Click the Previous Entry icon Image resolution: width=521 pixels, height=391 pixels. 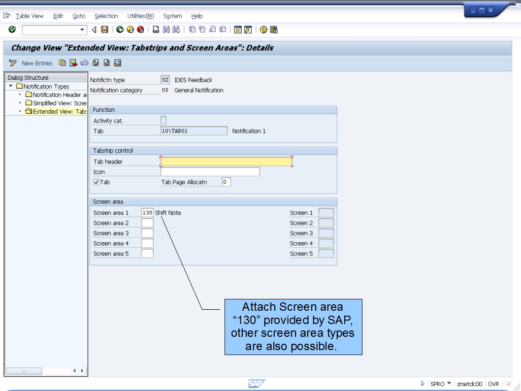pyautogui.click(x=96, y=63)
